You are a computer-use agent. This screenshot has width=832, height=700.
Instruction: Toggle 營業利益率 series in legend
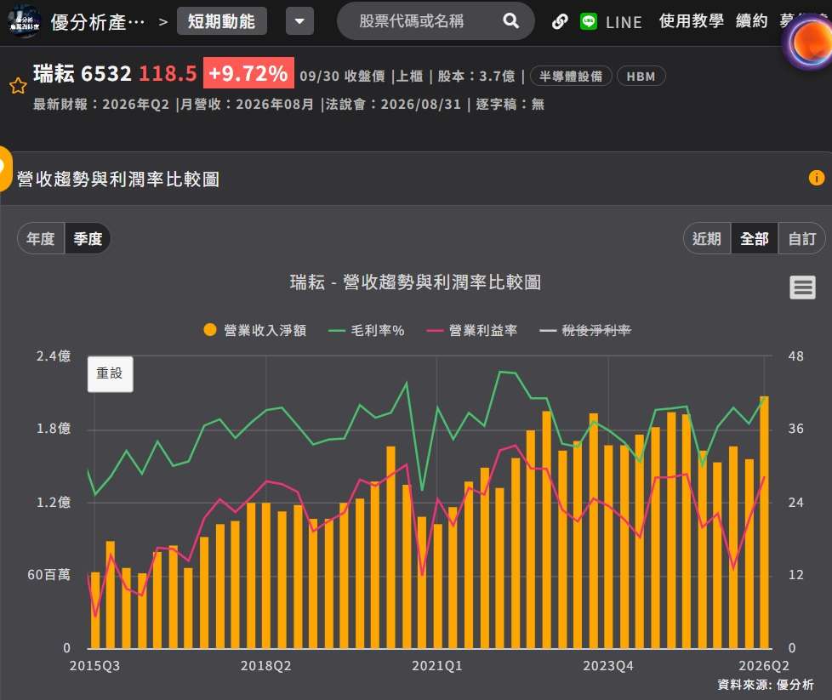point(472,330)
